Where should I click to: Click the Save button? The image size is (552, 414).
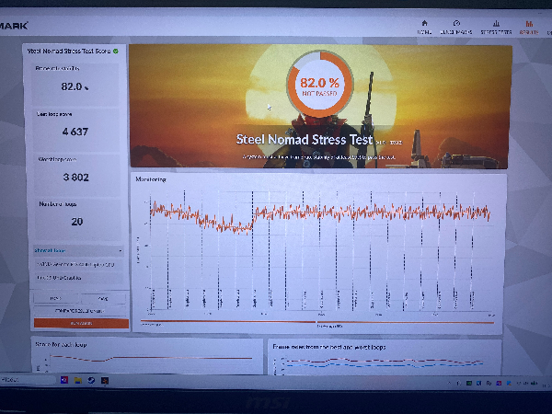pos(103,298)
